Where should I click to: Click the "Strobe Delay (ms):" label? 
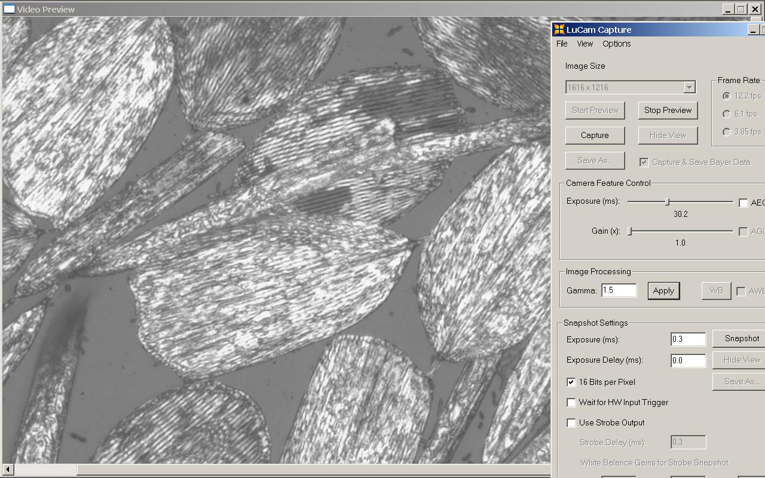(x=613, y=442)
